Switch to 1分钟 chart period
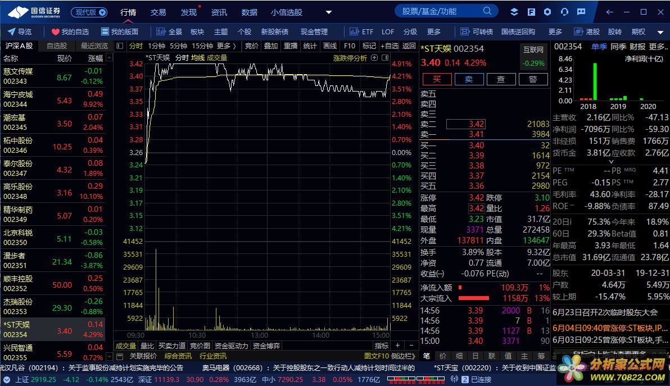This screenshot has height=386, width=670. click(156, 46)
